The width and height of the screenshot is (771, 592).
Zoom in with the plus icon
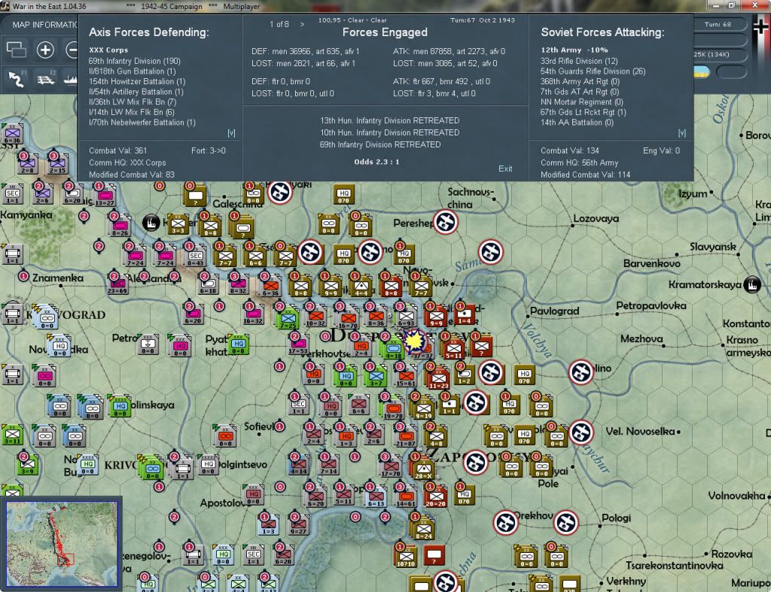tap(45, 50)
